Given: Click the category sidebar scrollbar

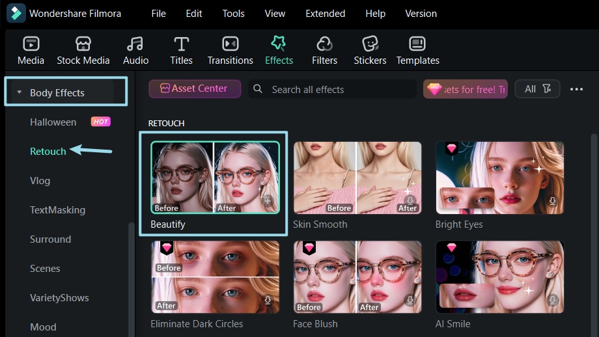Looking at the screenshot, I should point(132,279).
